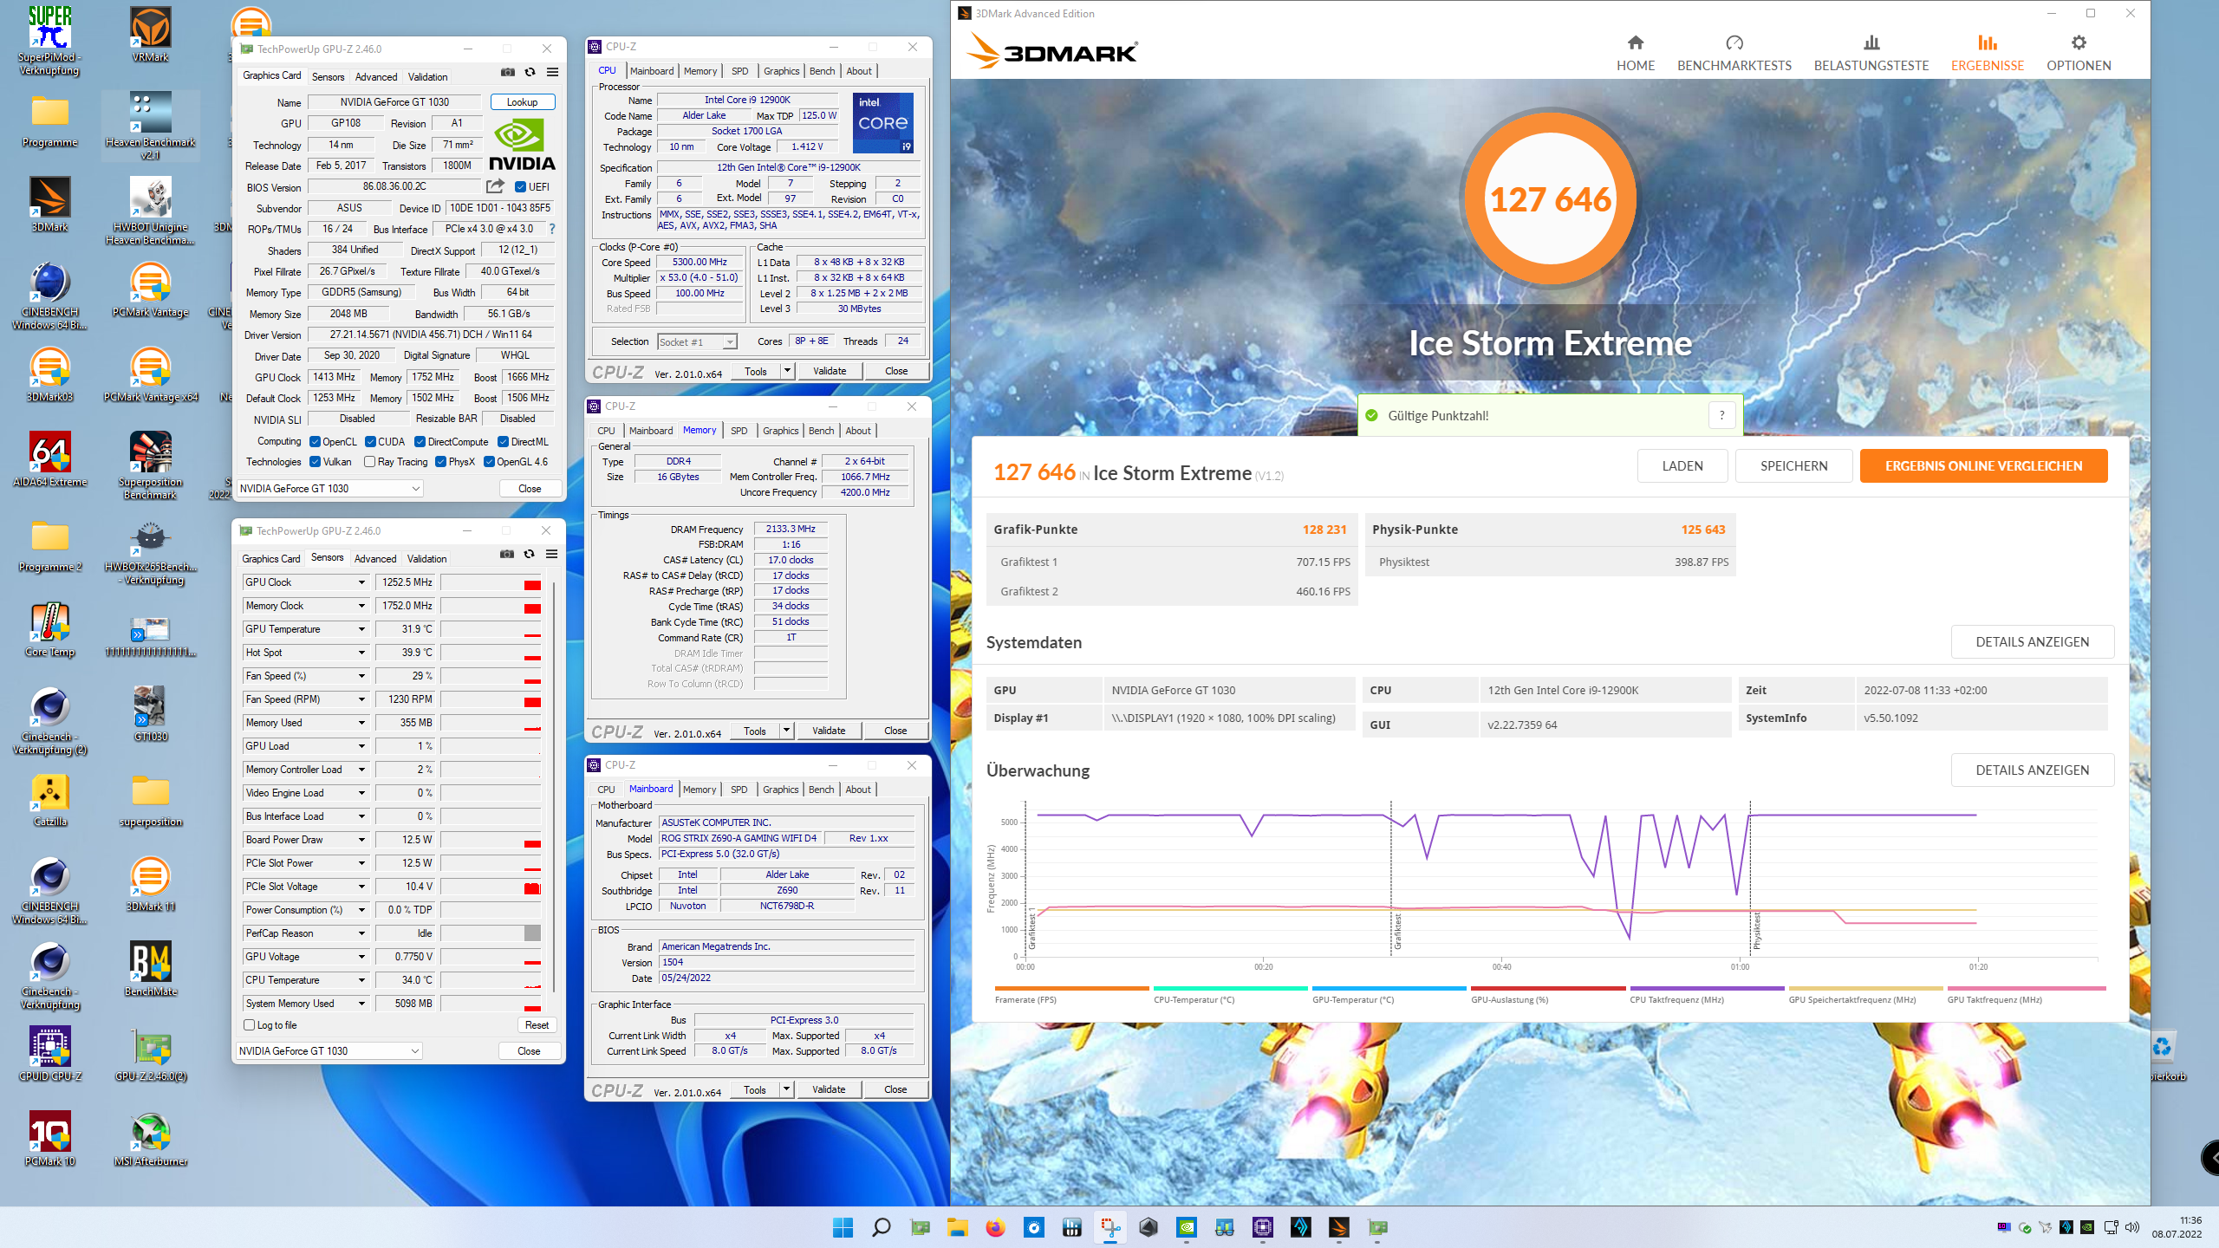Switch to Advanced tab in top GPU-Z window
Viewport: 2219px width, 1248px height.
[x=375, y=77]
